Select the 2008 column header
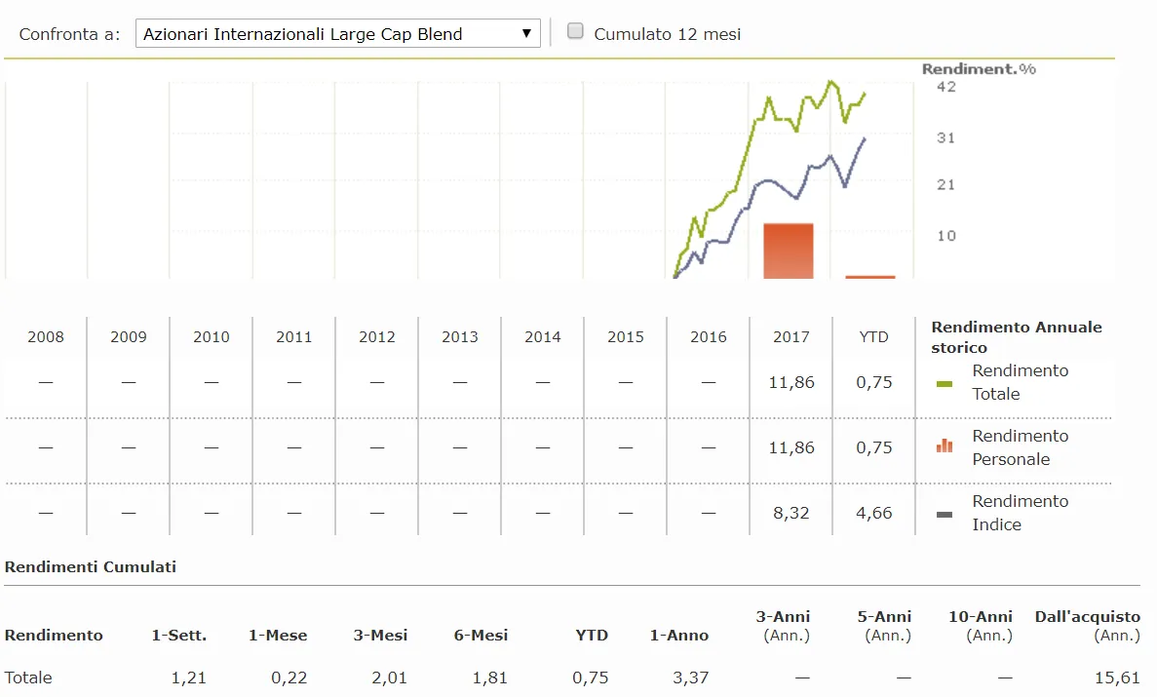This screenshot has height=697, width=1157. (46, 337)
